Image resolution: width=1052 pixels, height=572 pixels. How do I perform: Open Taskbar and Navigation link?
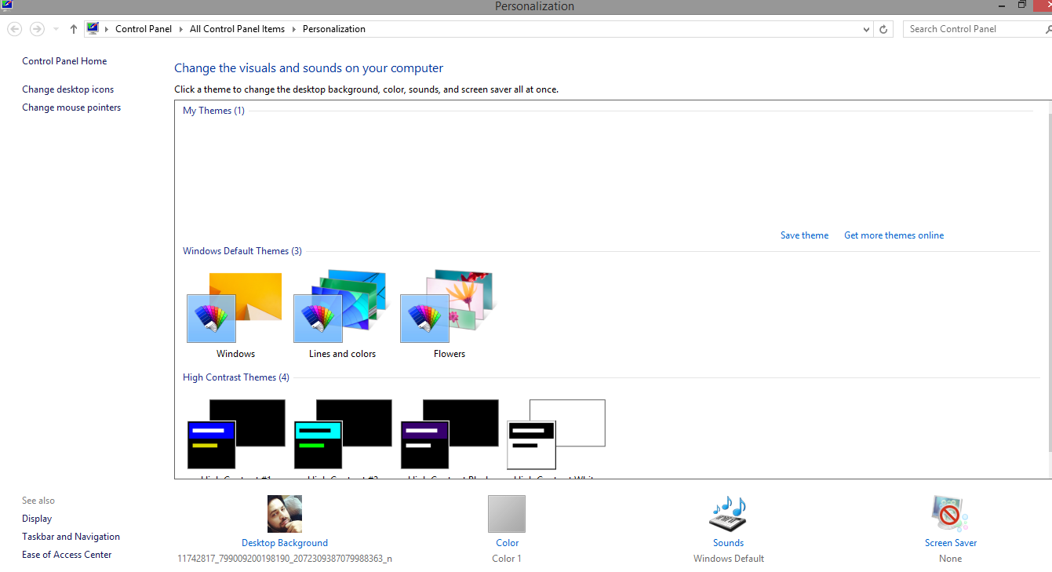tap(71, 537)
